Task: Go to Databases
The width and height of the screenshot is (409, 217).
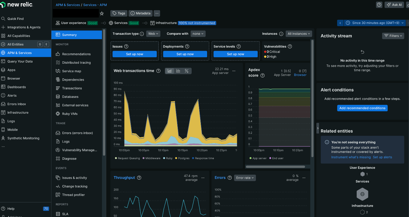Action: 70,97
